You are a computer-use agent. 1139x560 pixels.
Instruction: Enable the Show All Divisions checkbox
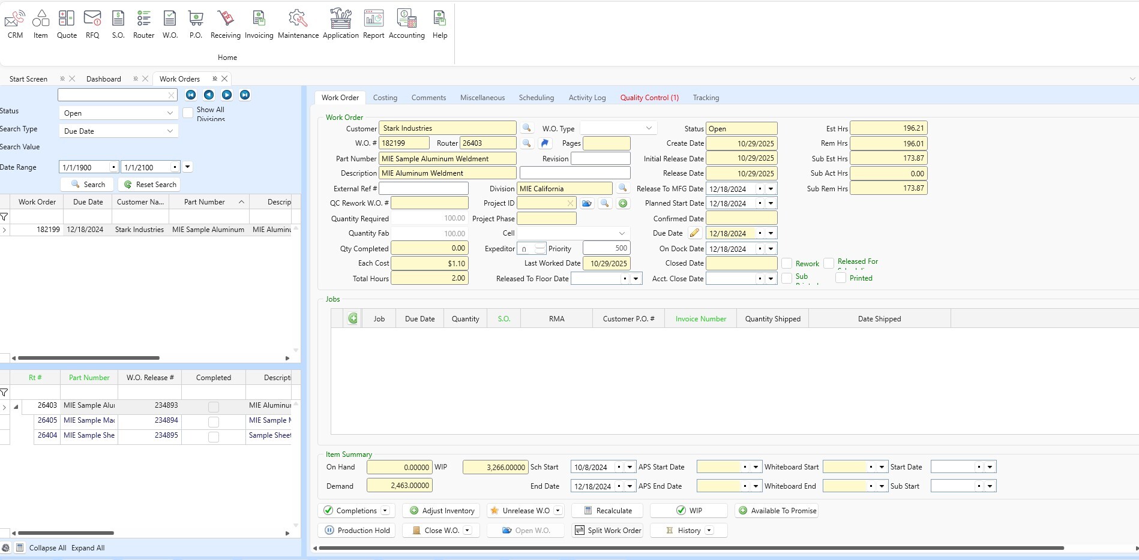pyautogui.click(x=188, y=113)
